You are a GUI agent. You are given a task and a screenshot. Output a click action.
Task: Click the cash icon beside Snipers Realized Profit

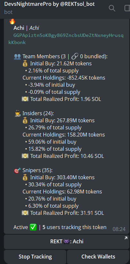[25, 213]
